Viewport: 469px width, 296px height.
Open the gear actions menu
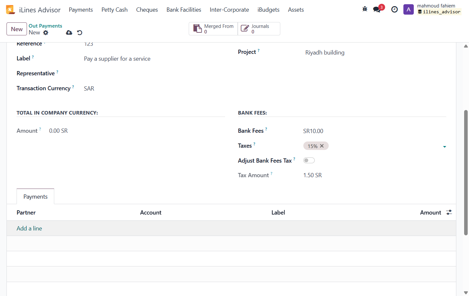46,32
